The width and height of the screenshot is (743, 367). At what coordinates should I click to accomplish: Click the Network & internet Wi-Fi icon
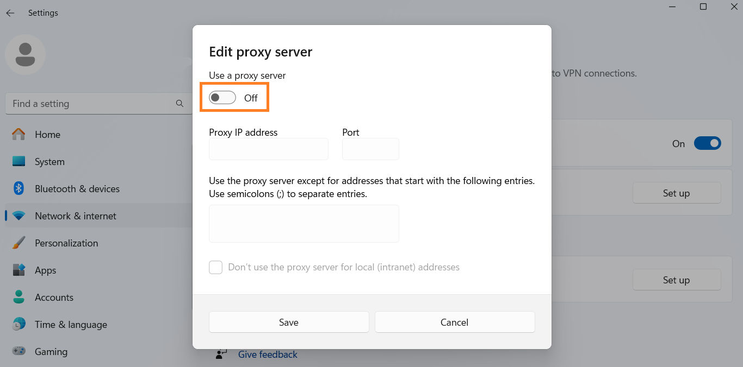click(18, 216)
